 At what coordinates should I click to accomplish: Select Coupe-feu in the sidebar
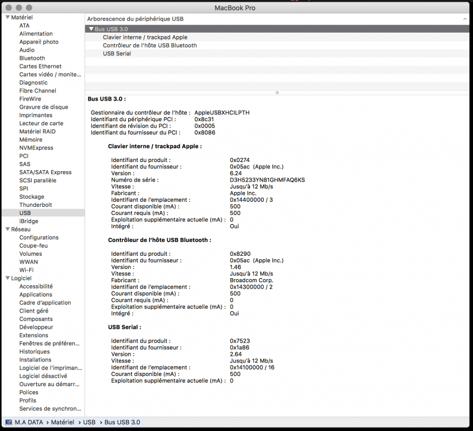pyautogui.click(x=33, y=245)
